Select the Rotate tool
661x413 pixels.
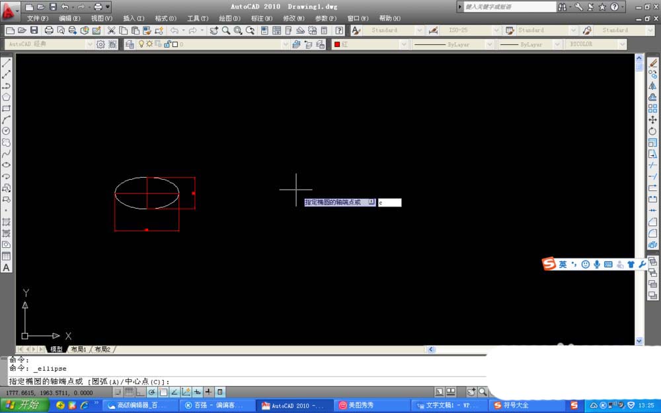point(652,131)
